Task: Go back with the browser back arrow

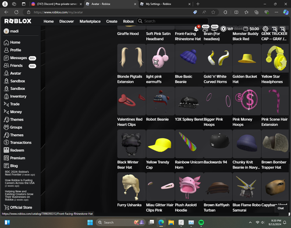Action: (6, 12)
